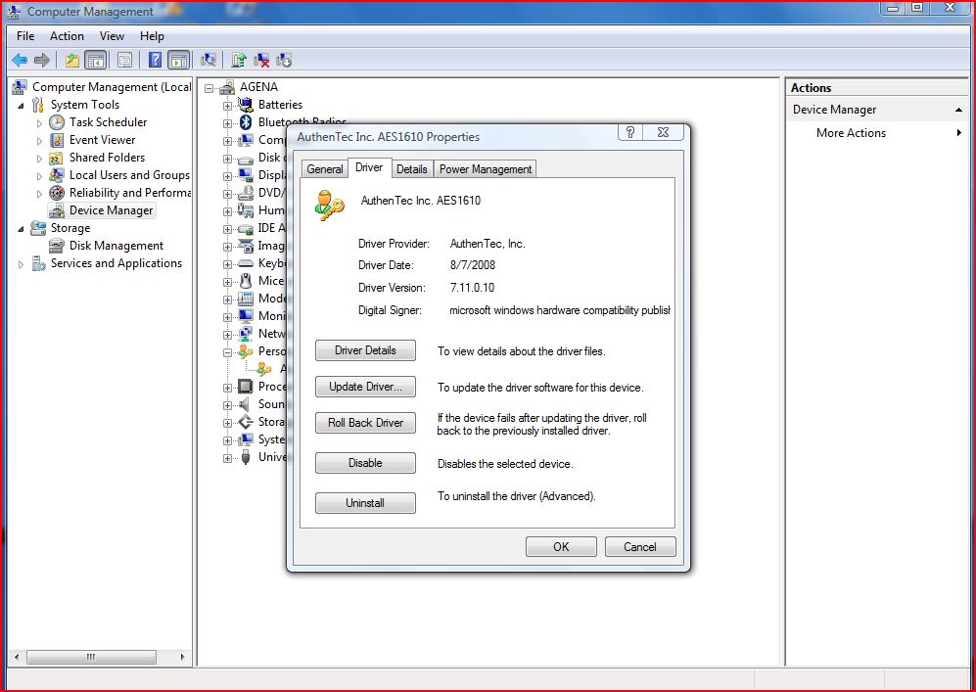Expand the DVD/CD-ROM drives plus box

tap(228, 194)
